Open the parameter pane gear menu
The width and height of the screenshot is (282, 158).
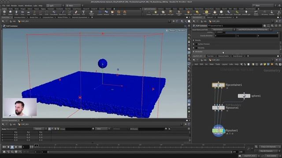click(264, 26)
